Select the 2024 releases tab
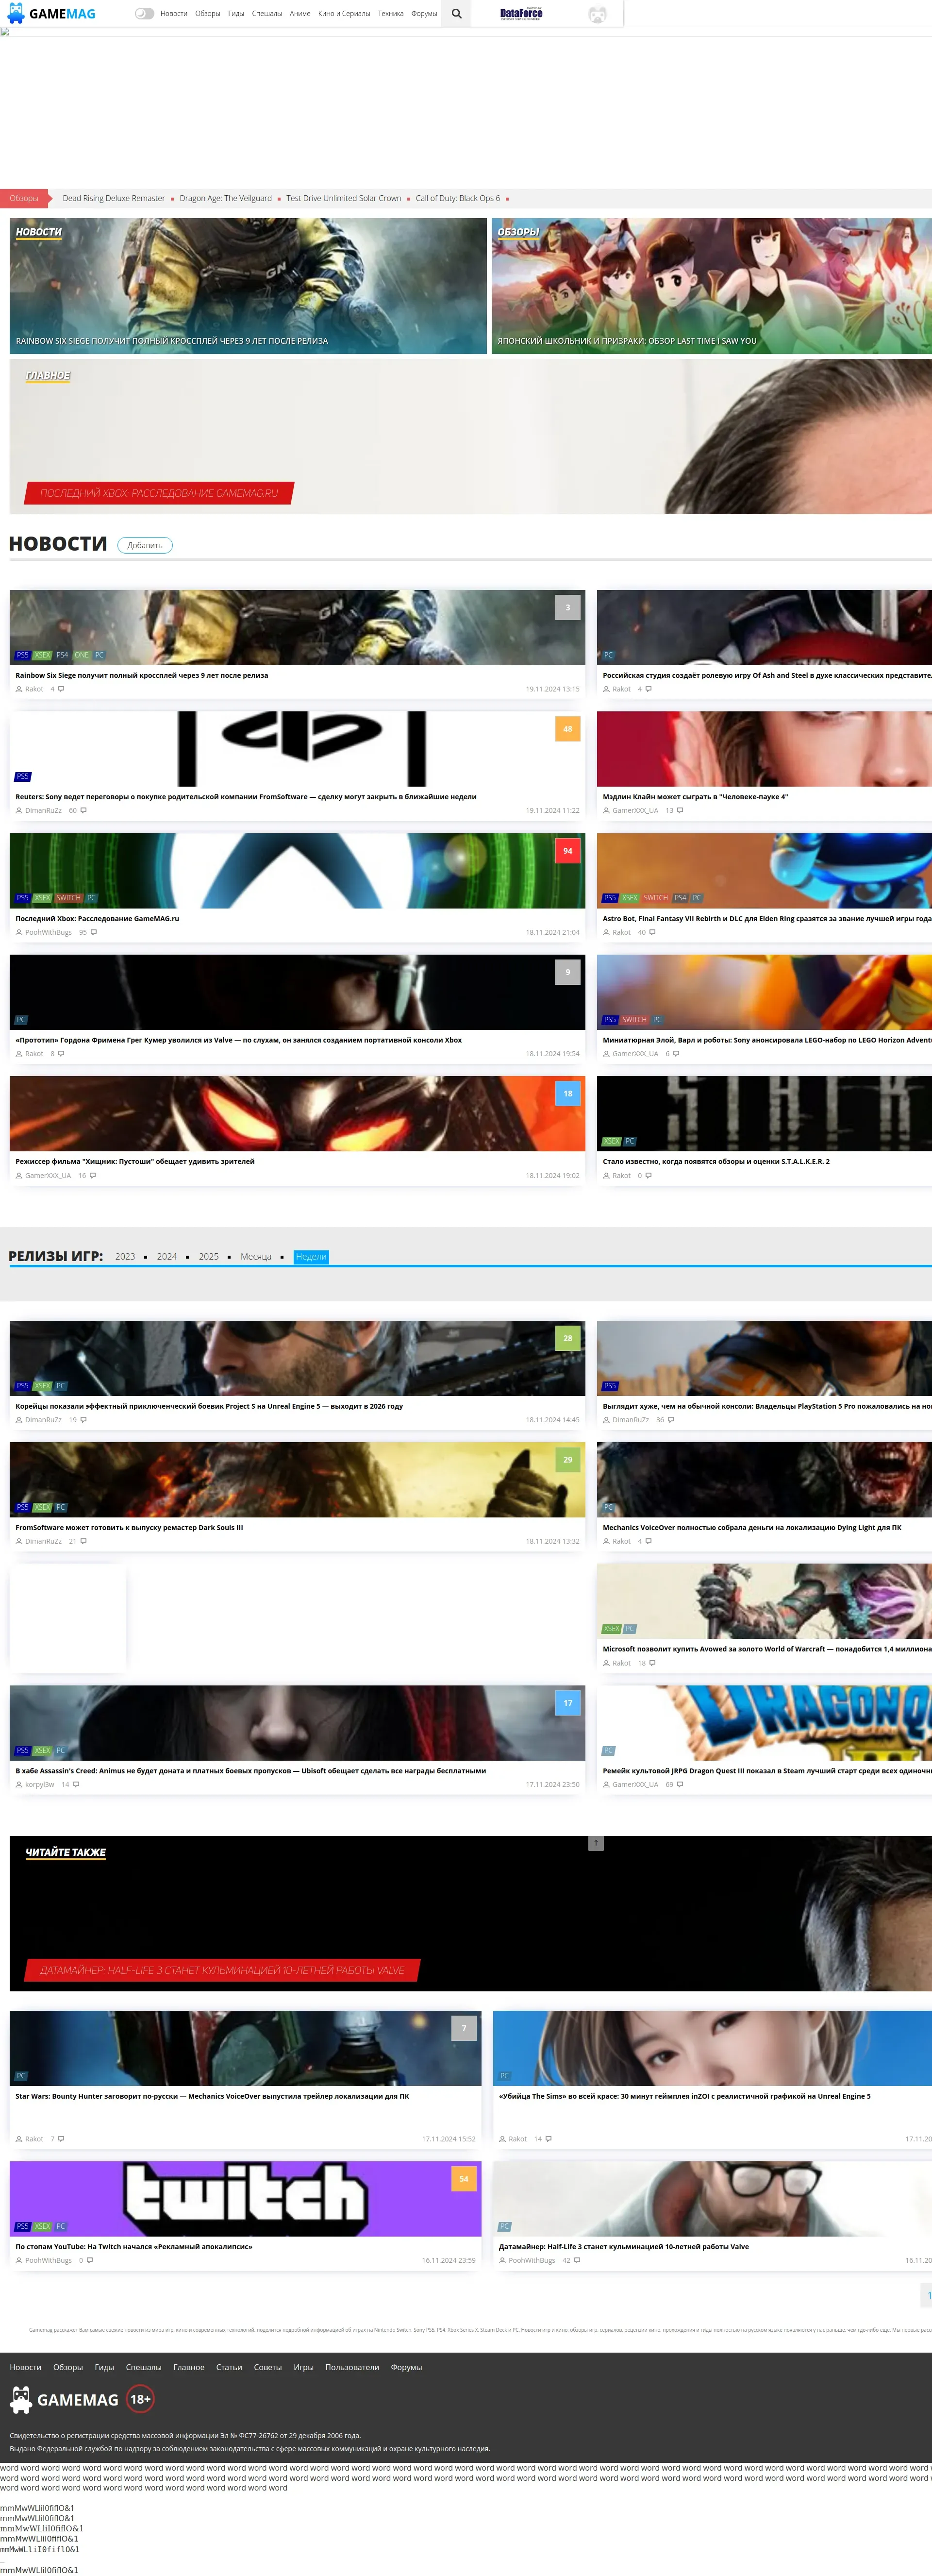This screenshot has height=2576, width=932. [x=167, y=1257]
